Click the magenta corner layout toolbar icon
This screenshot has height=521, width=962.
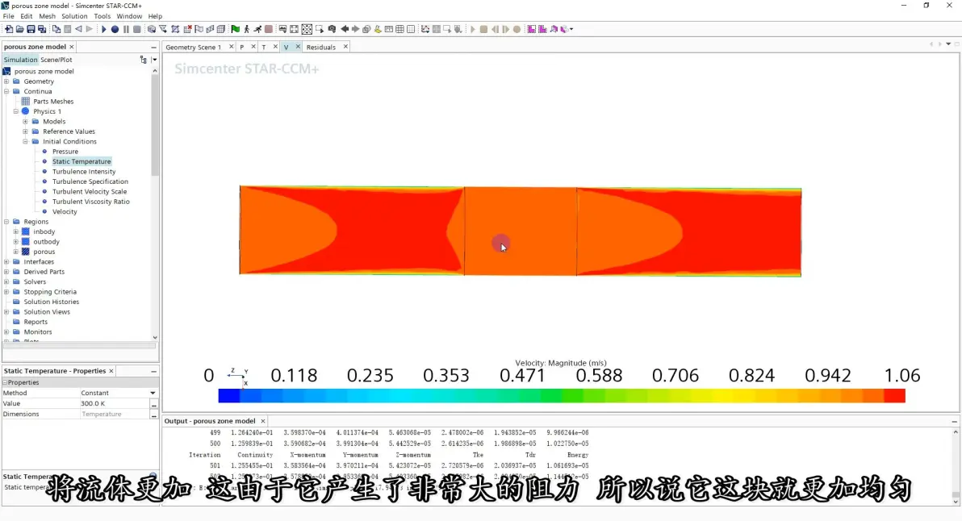click(532, 29)
